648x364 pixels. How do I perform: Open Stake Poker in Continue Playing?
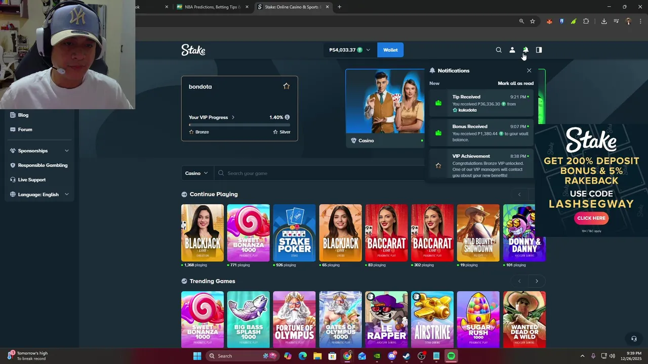pos(294,233)
